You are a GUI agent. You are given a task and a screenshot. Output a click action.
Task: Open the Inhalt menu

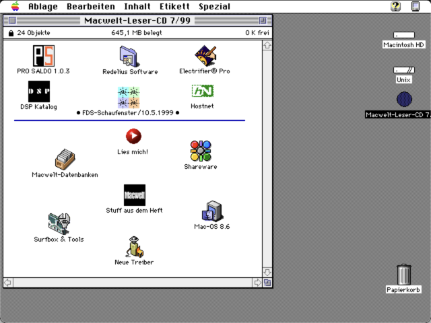[137, 6]
